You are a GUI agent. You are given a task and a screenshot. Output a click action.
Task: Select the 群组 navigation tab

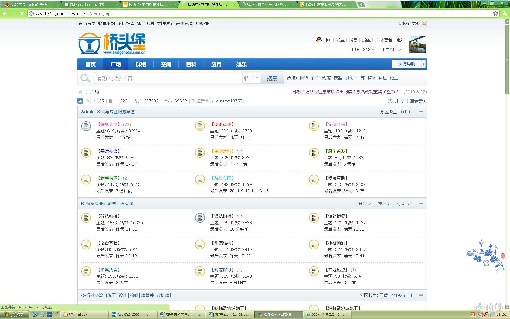(141, 64)
